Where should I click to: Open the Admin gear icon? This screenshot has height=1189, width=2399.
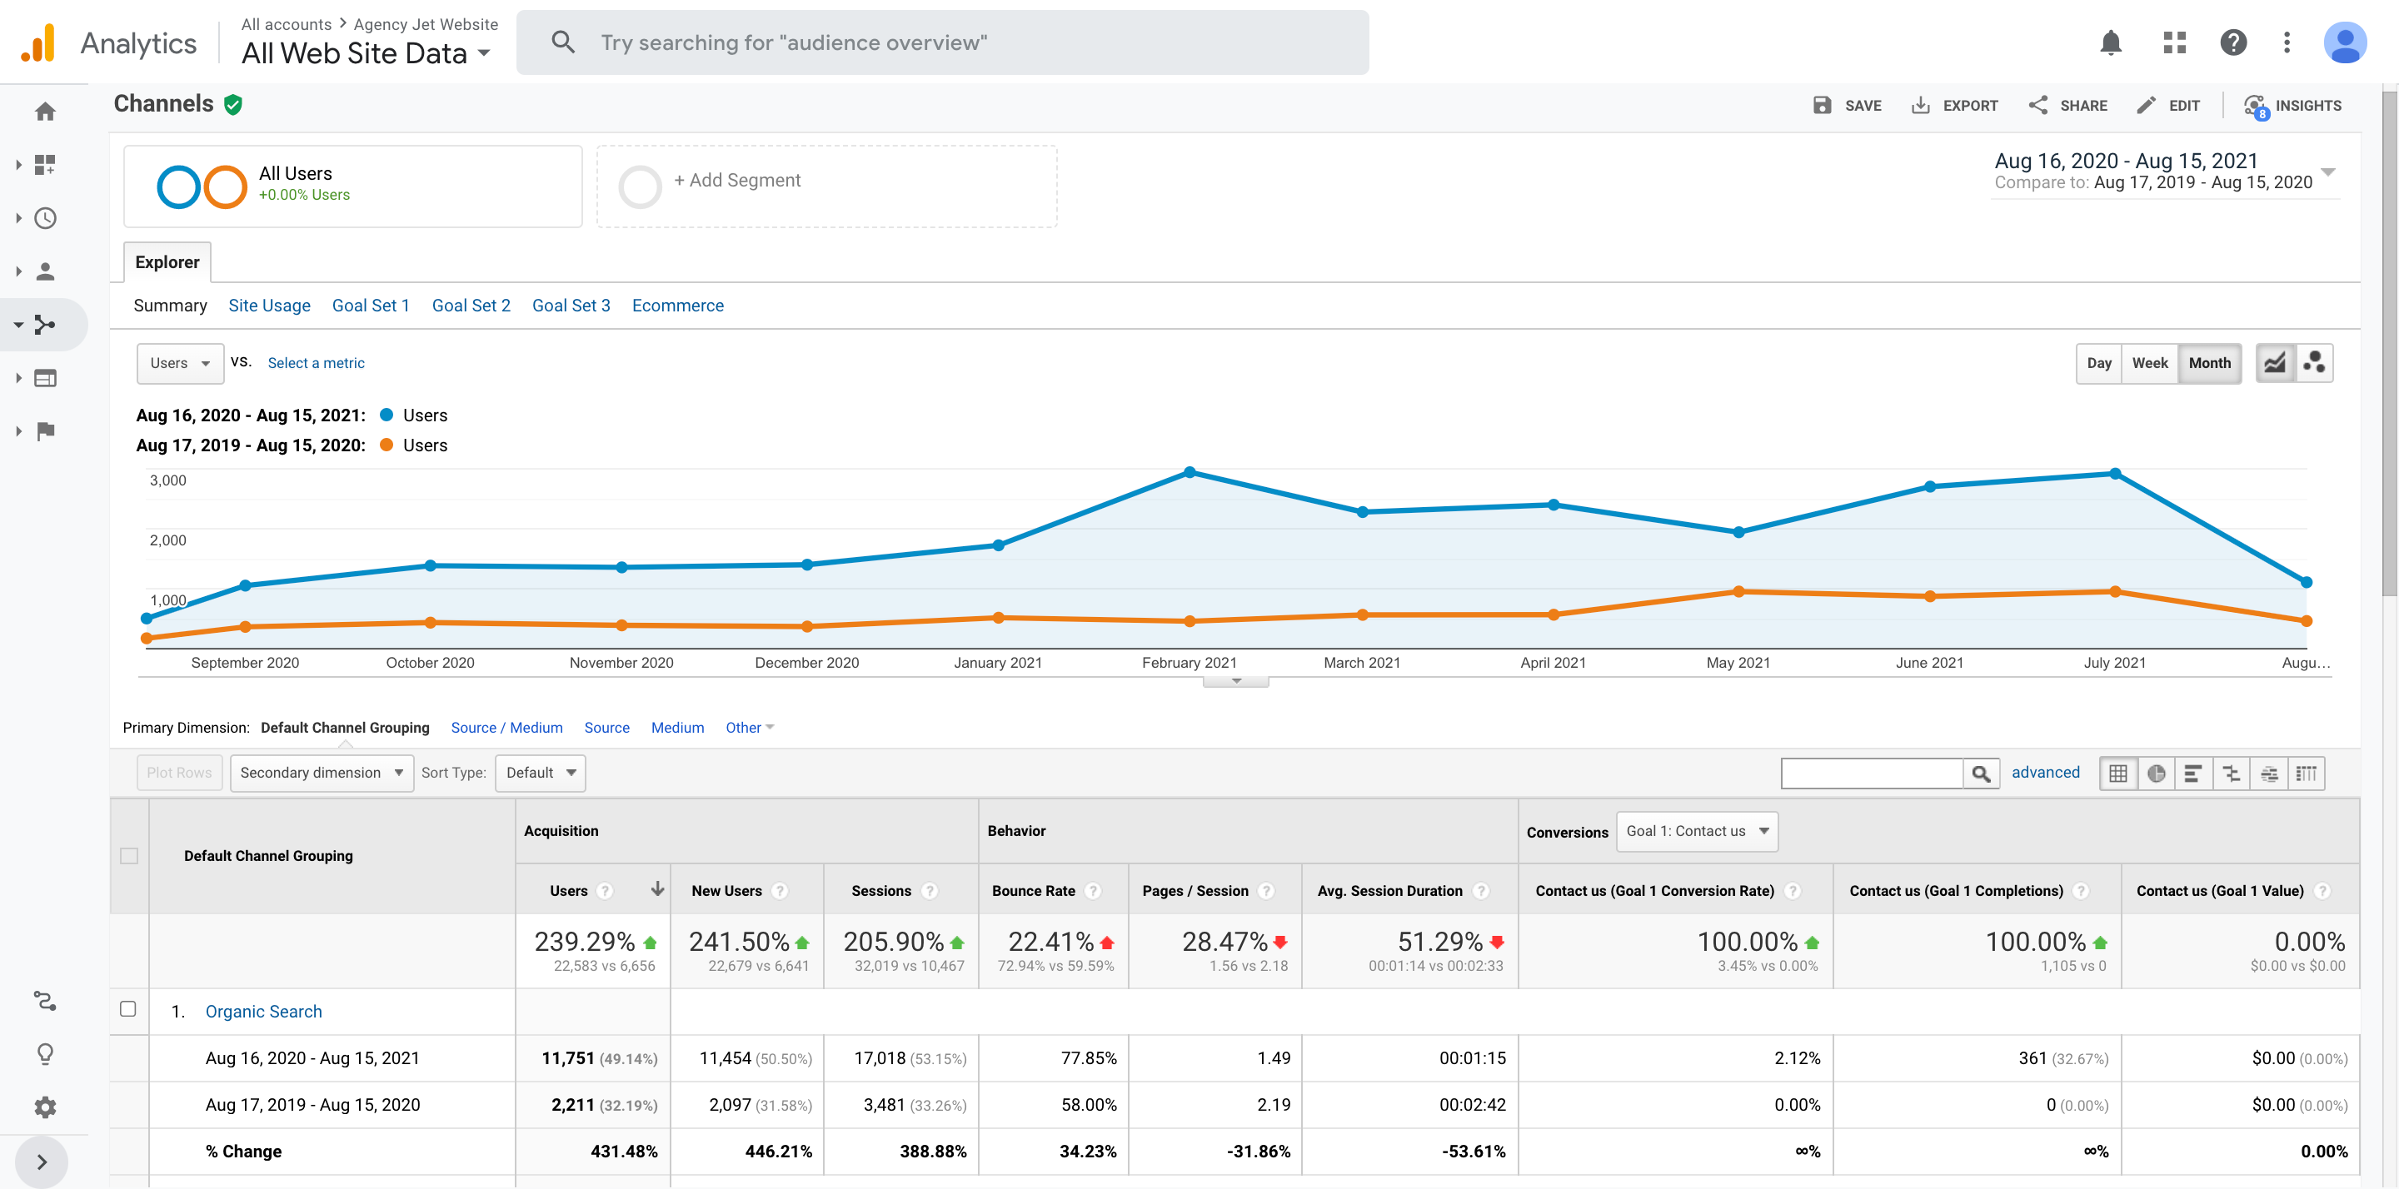coord(45,1107)
